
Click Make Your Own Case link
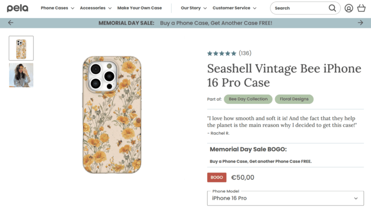point(139,8)
